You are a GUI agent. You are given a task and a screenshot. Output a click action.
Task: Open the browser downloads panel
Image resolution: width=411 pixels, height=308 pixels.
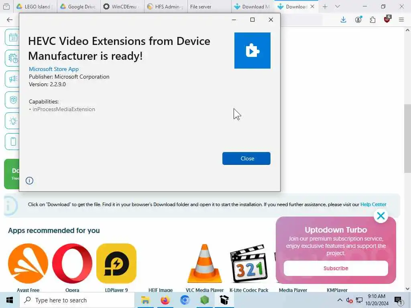(x=344, y=20)
